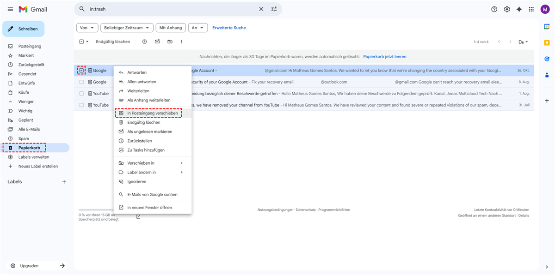Select the first YouTube email checkbox
Screen dimensions: 555x275
(81, 94)
